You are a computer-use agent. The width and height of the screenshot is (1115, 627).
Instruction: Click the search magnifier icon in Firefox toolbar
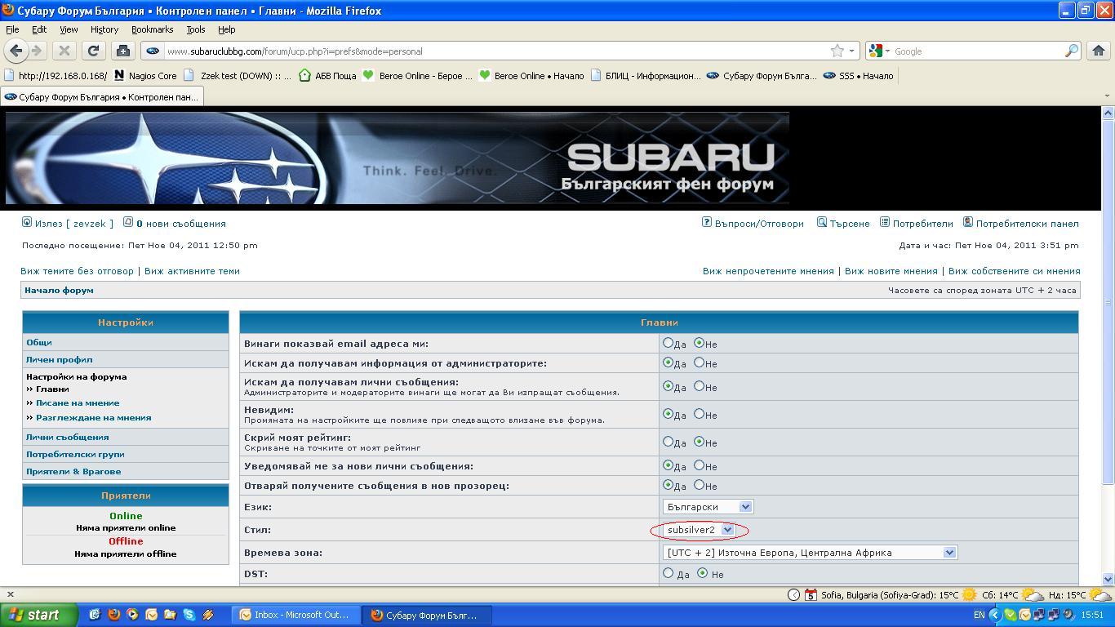[x=1071, y=51]
